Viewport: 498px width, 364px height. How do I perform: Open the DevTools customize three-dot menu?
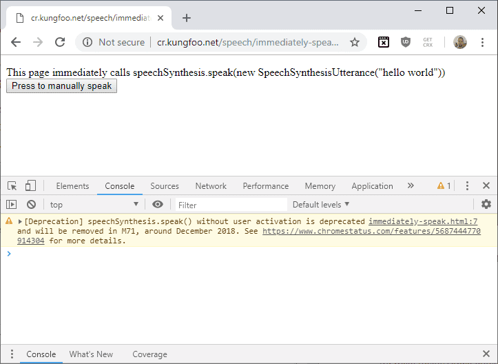[467, 185]
